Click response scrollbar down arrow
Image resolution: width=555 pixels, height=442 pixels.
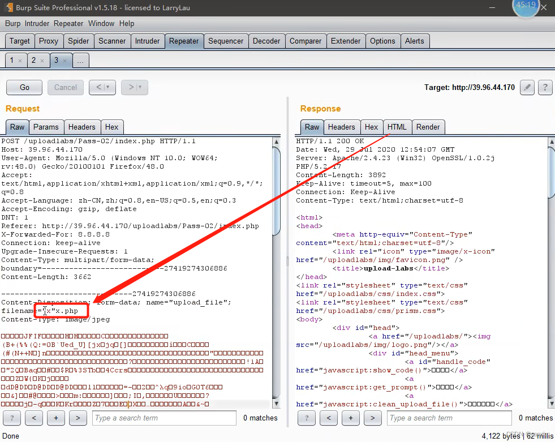(552, 404)
